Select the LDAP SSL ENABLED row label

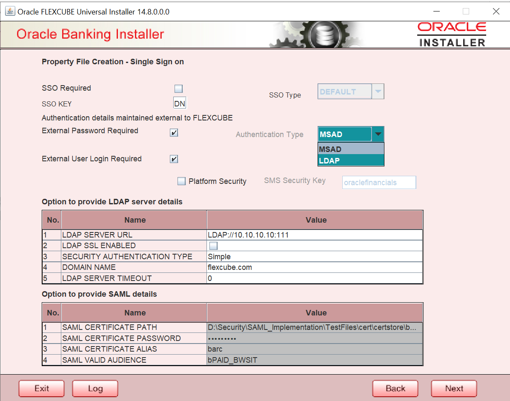click(x=134, y=246)
